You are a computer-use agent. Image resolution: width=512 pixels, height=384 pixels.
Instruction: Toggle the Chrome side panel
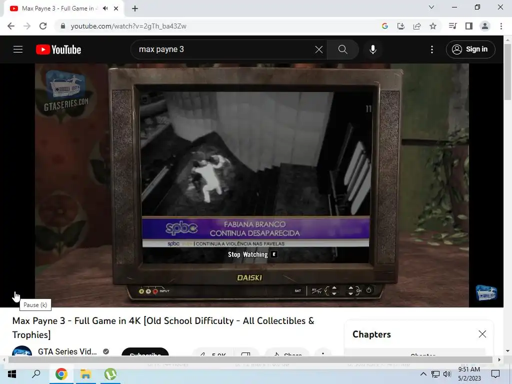click(469, 26)
